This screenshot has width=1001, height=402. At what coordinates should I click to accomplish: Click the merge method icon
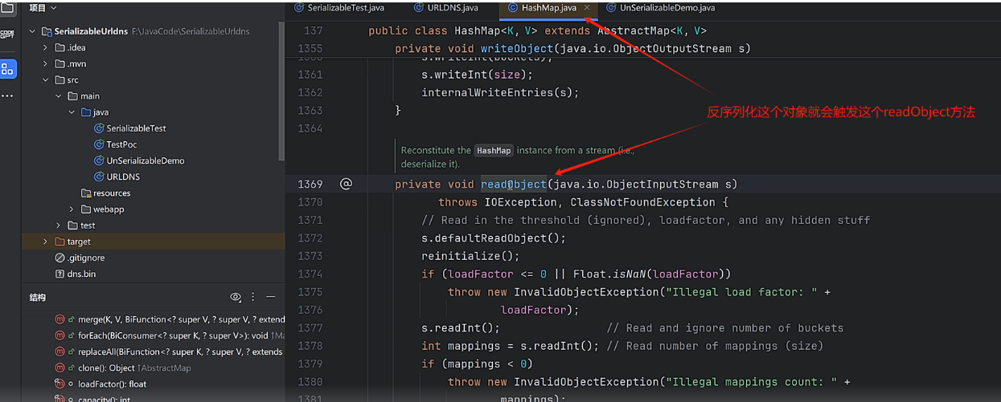pos(59,319)
